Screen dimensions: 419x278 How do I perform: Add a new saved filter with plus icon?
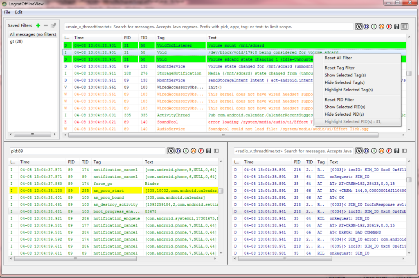click(x=38, y=25)
